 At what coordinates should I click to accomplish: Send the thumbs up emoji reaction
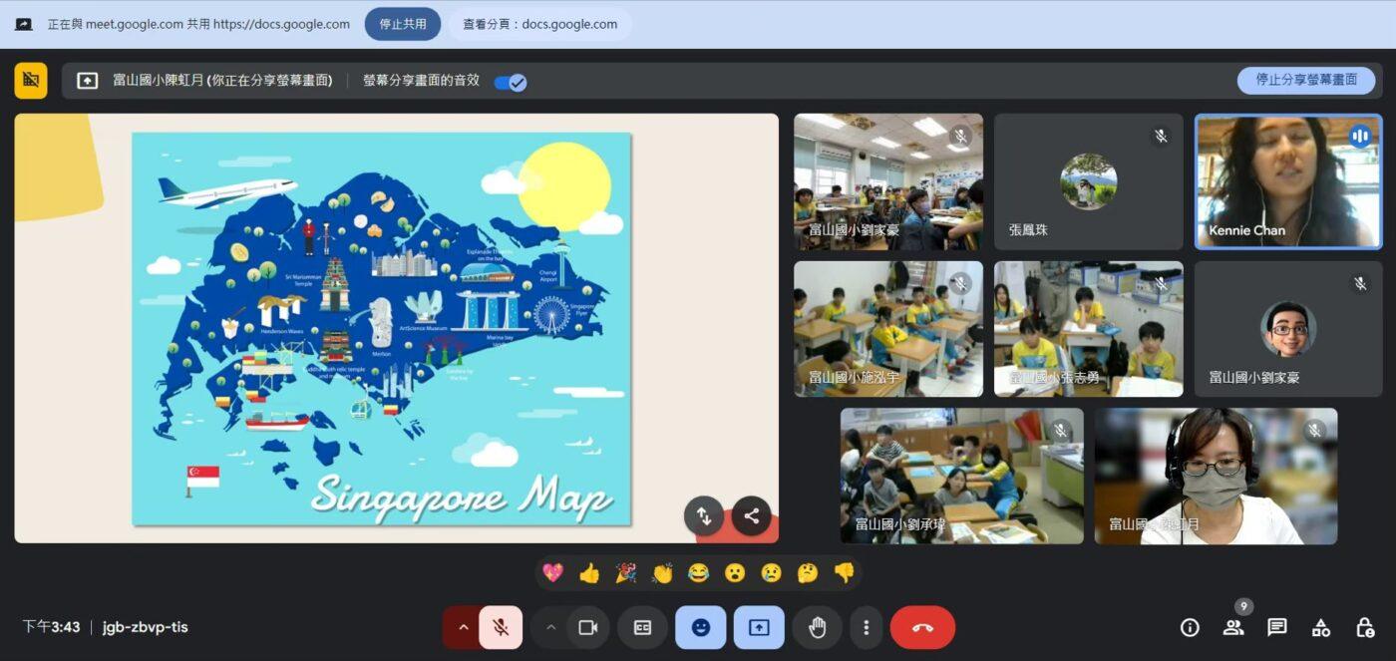tap(589, 572)
